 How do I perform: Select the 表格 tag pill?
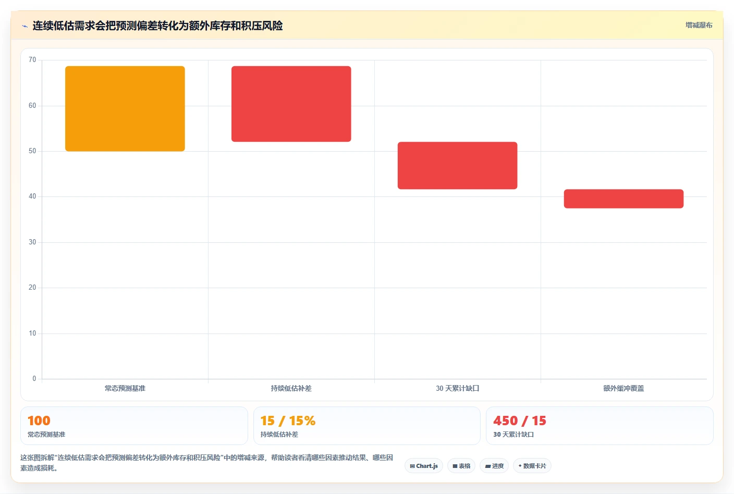[x=461, y=466]
